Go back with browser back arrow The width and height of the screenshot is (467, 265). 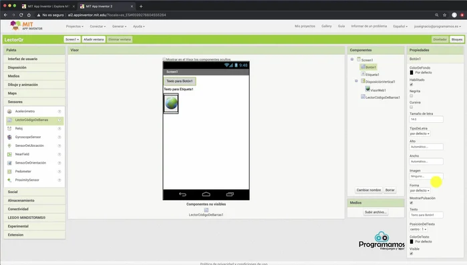point(5,15)
